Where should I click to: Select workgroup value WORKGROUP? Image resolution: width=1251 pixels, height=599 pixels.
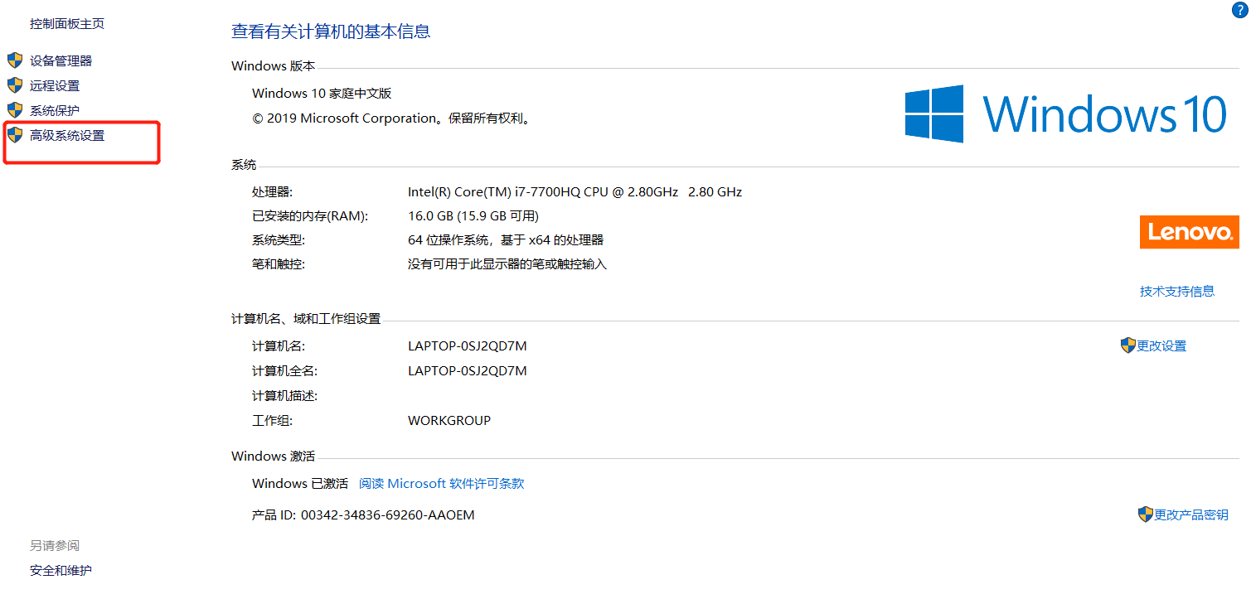pyautogui.click(x=449, y=420)
